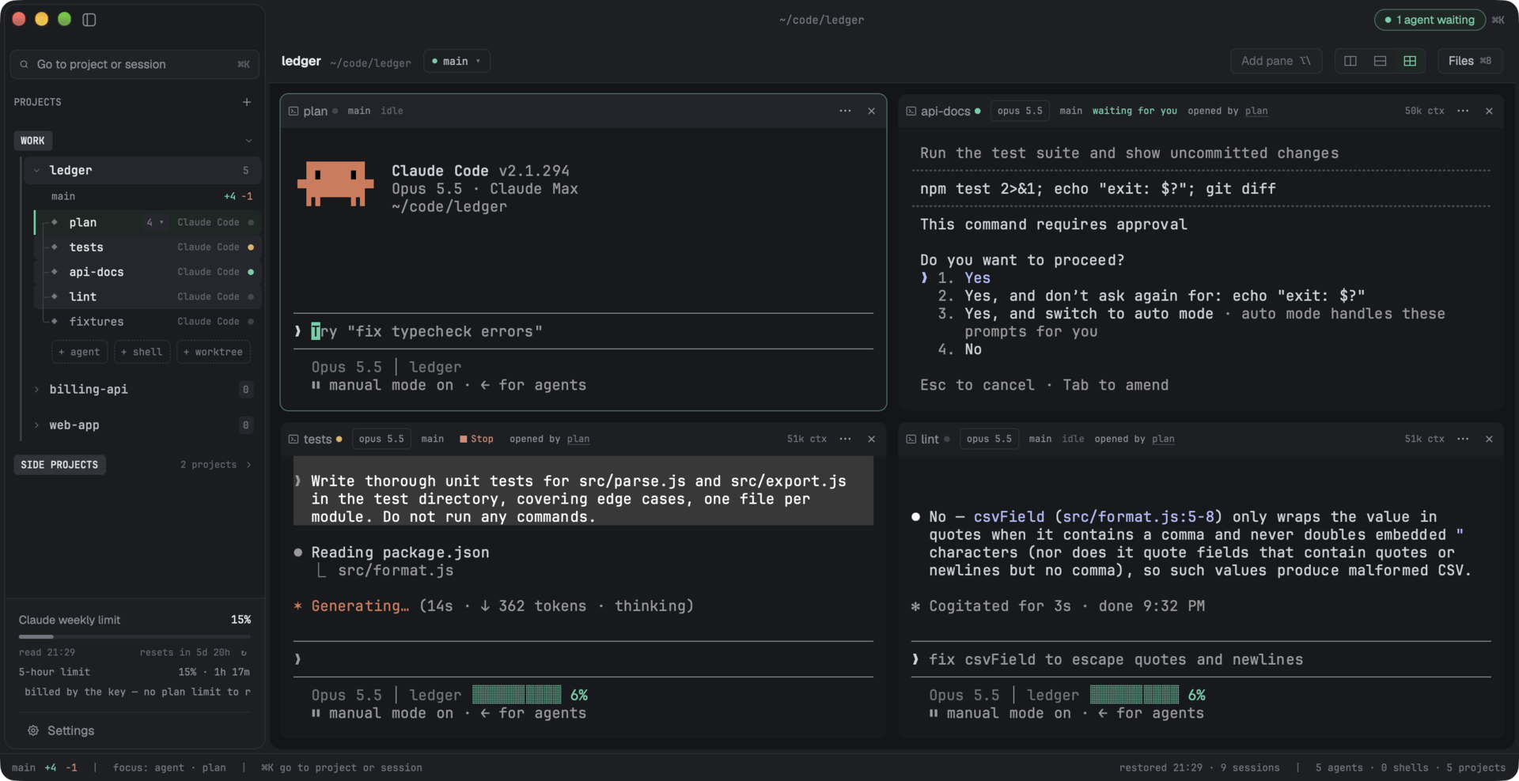Switch to side-by-side column layout
Viewport: 1519px width, 781px height.
point(1350,61)
